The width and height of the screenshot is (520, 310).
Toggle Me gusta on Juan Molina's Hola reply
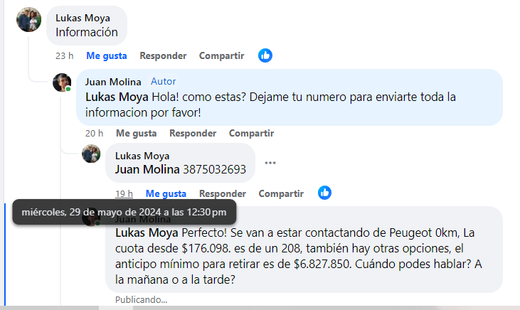(136, 133)
